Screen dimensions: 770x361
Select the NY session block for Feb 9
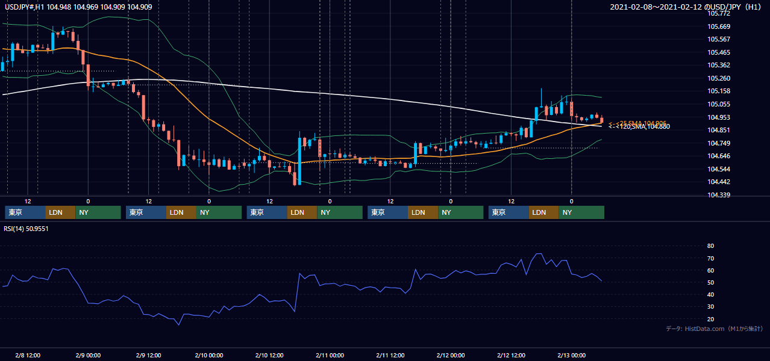219,212
